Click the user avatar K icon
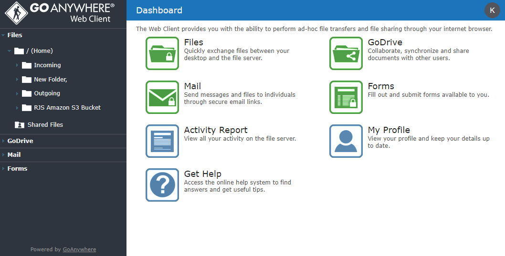505x256 pixels. pyautogui.click(x=492, y=10)
